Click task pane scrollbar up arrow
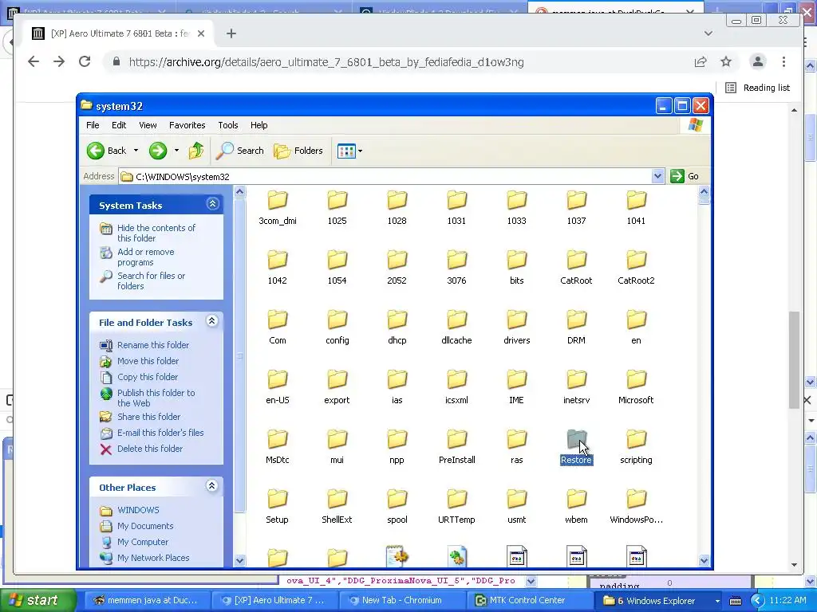817x612 pixels. pyautogui.click(x=239, y=191)
